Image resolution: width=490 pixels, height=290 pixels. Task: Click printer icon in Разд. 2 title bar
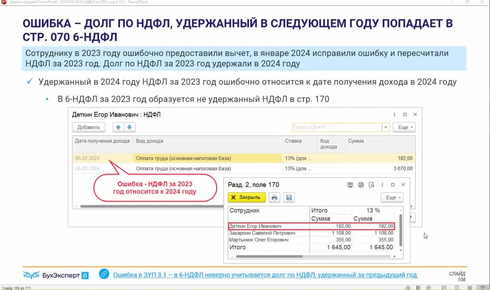[361, 185]
